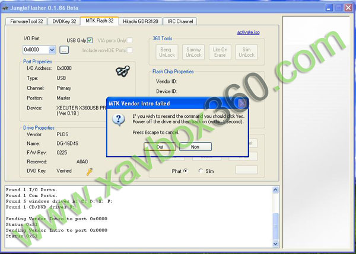Click the Verified DVD Key status
The image size is (356, 254).
click(64, 171)
